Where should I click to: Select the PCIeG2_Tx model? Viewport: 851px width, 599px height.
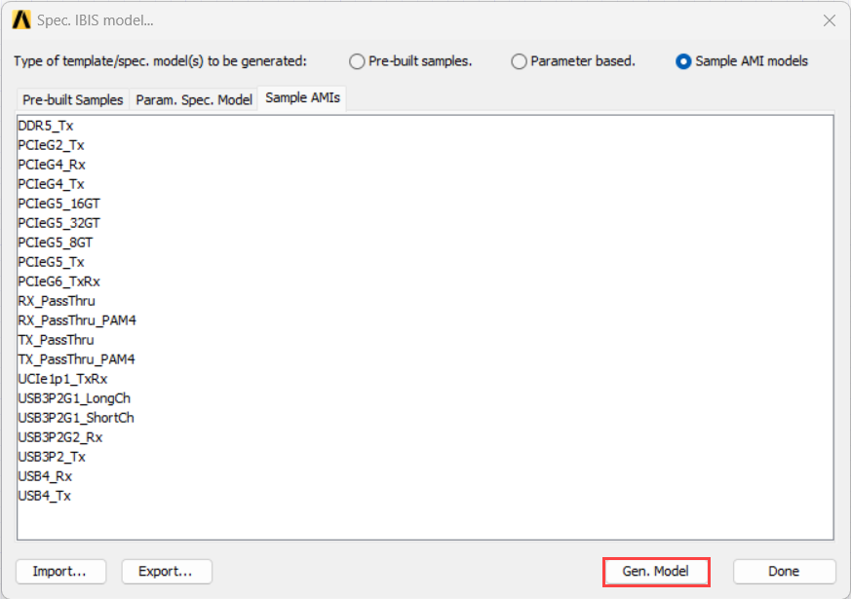[51, 144]
